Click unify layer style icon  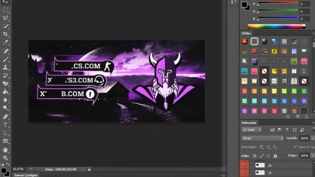276,147
